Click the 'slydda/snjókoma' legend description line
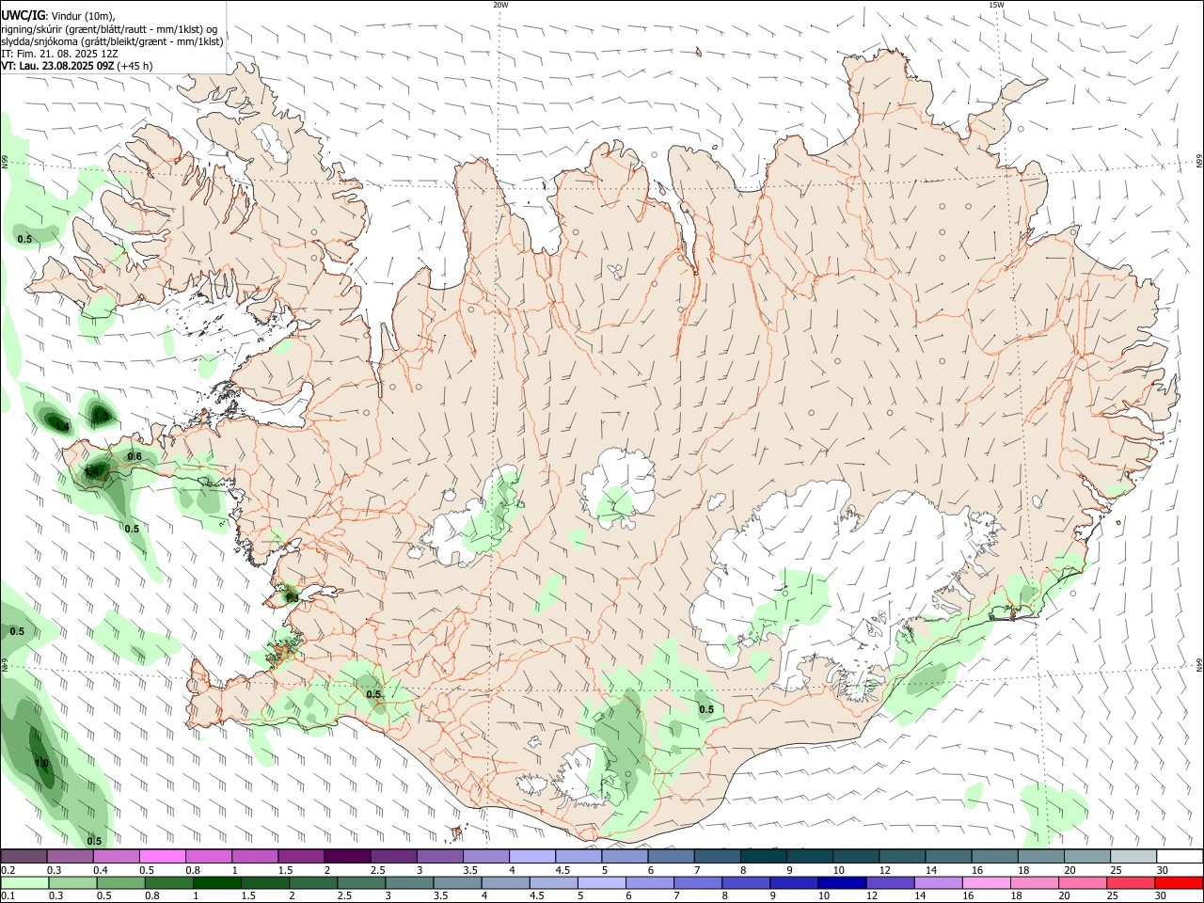The width and height of the screenshot is (1204, 903). pyautogui.click(x=112, y=41)
